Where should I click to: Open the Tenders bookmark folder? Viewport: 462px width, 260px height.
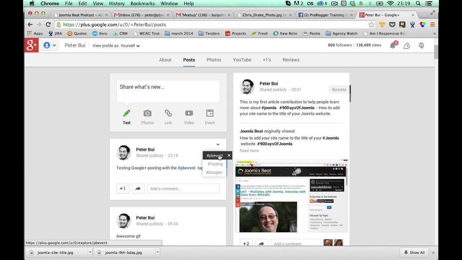tap(209, 33)
